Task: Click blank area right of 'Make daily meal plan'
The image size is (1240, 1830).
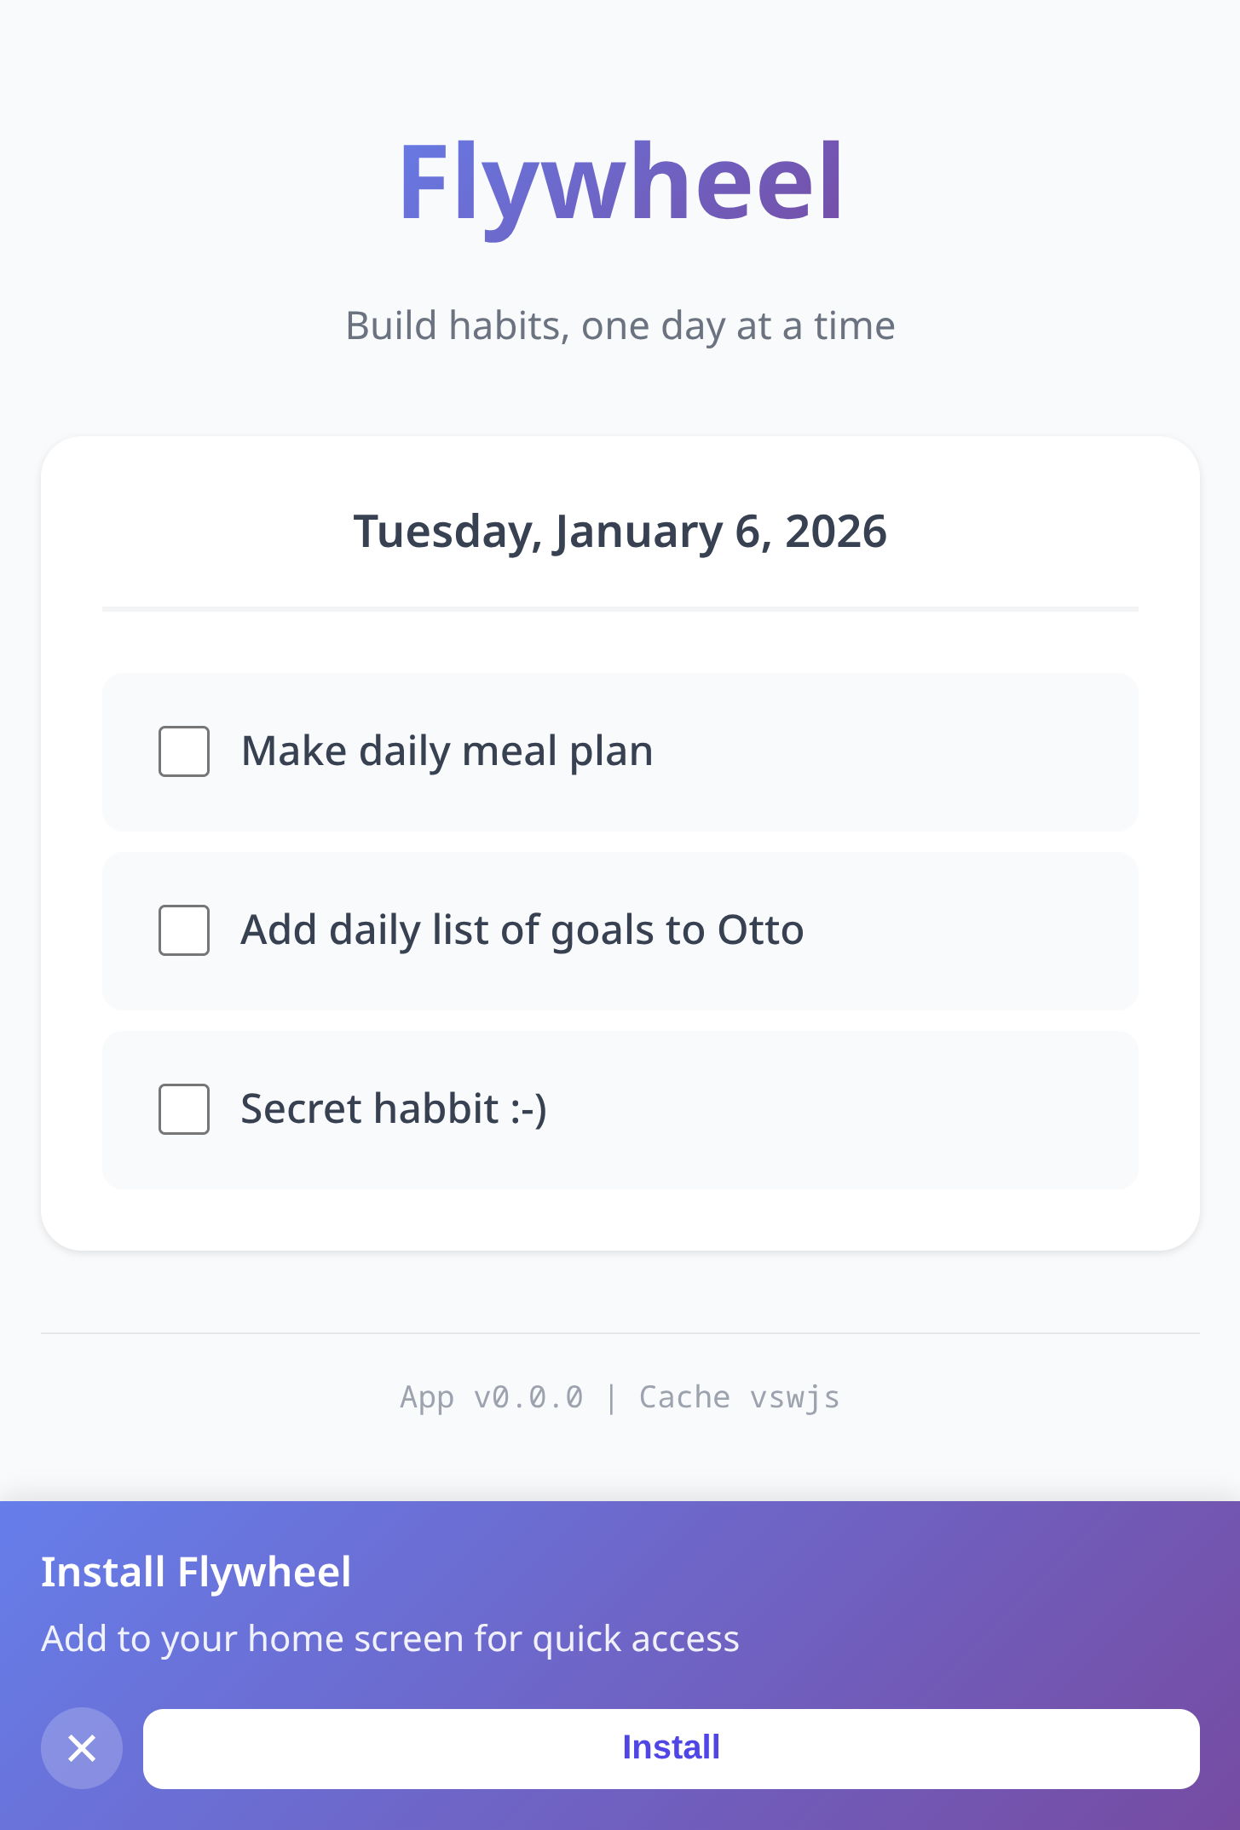Action: click(895, 751)
